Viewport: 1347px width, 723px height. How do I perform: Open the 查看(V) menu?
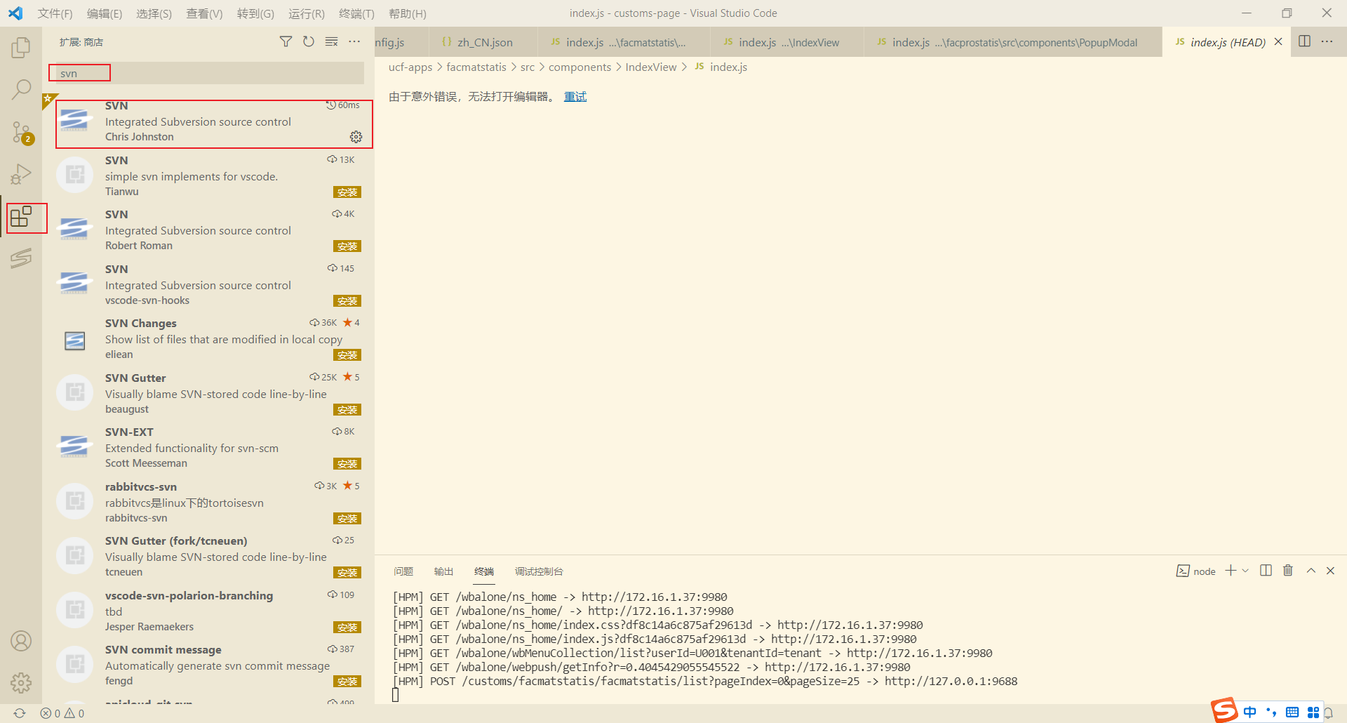[204, 13]
